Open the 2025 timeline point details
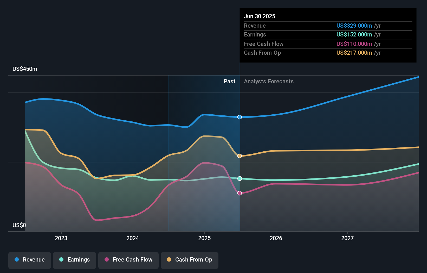The image size is (427, 273). 204,238
